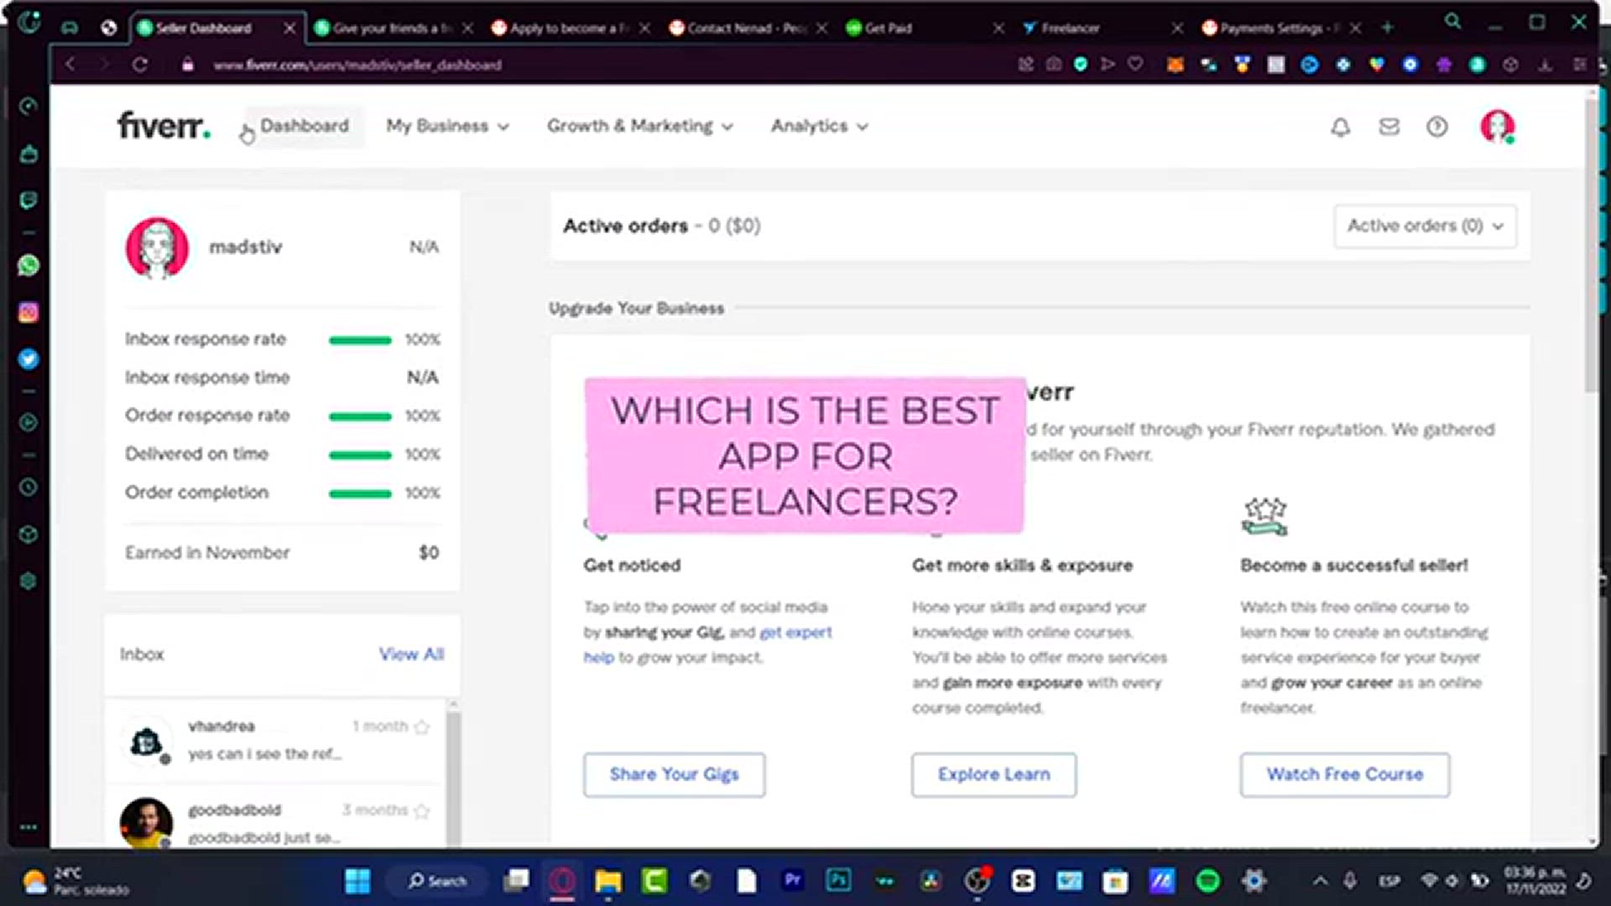Click the Inbox response rate progress bar
Screen dimensions: 1611x906
[360, 340]
